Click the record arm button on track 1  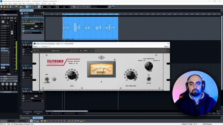pos(29,22)
